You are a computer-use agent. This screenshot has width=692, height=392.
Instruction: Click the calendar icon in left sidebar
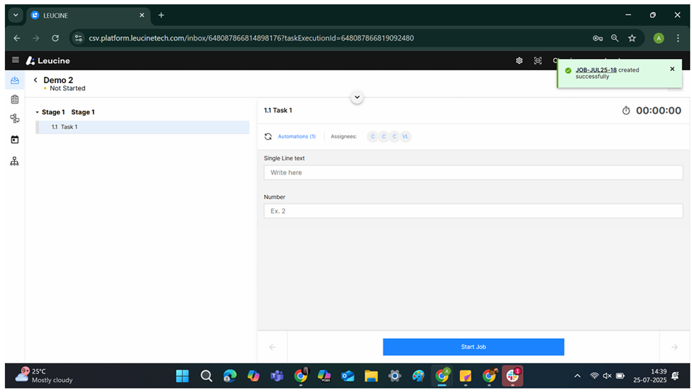14,140
